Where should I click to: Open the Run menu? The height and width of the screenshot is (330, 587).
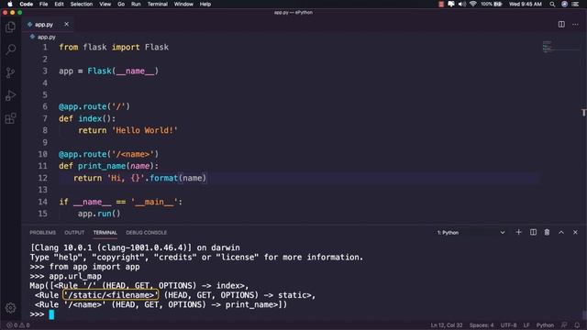(136, 4)
